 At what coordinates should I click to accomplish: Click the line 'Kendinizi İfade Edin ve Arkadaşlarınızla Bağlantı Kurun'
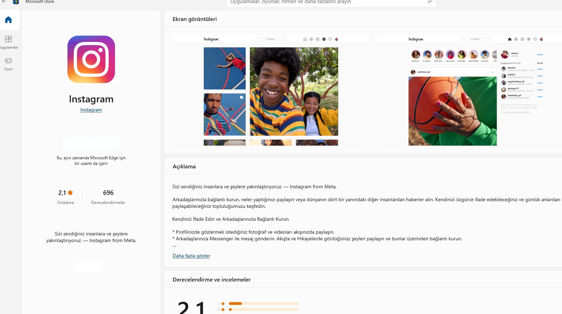[231, 219]
